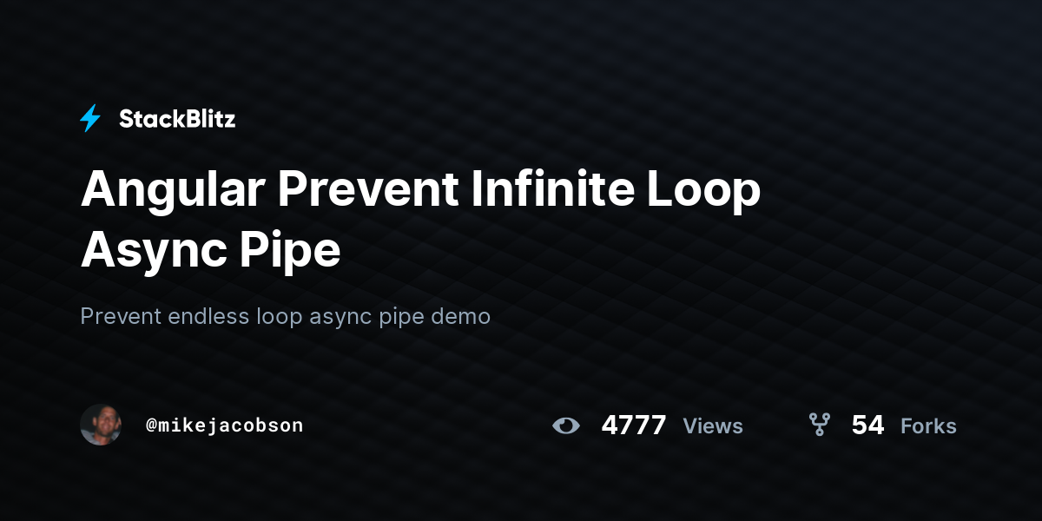
Task: Click the 54 fork count
Action: pyautogui.click(x=867, y=425)
